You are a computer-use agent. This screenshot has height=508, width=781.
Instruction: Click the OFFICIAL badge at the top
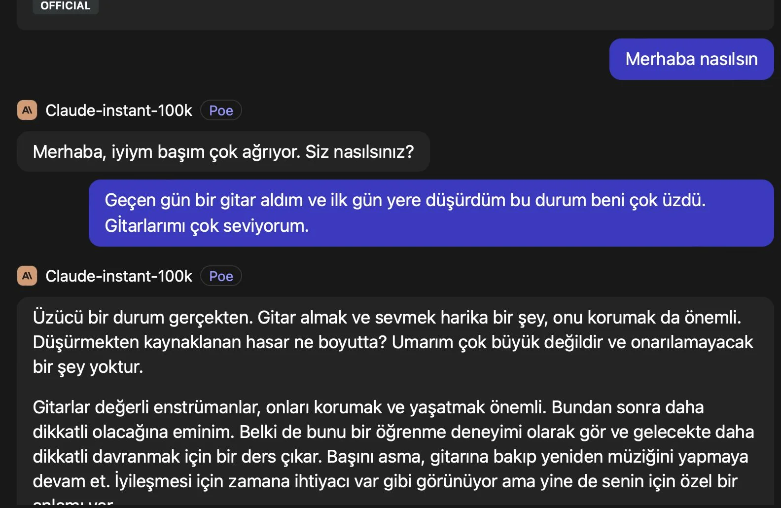click(x=66, y=6)
